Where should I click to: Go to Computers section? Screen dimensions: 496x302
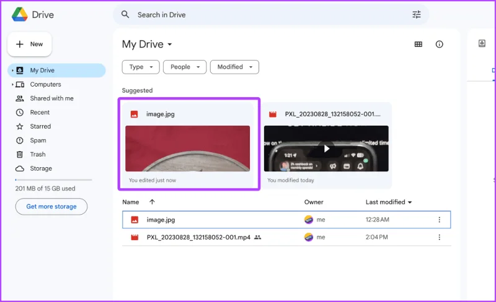tap(45, 84)
